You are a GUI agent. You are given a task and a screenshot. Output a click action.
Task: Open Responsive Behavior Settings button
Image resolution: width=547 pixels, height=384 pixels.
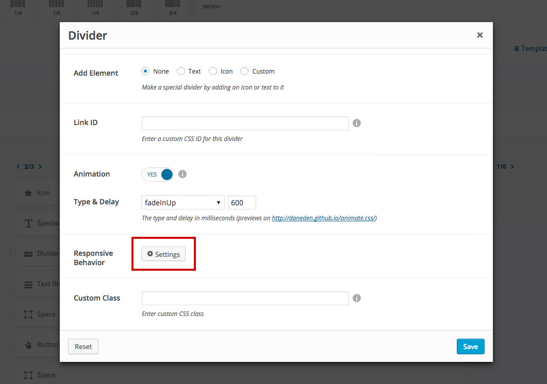[163, 254]
